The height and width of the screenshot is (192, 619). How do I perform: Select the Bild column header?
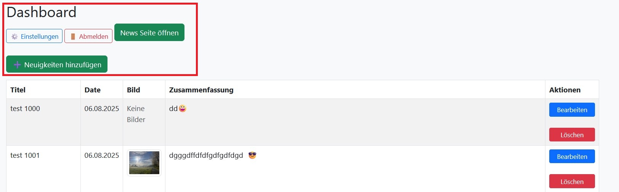tap(133, 90)
